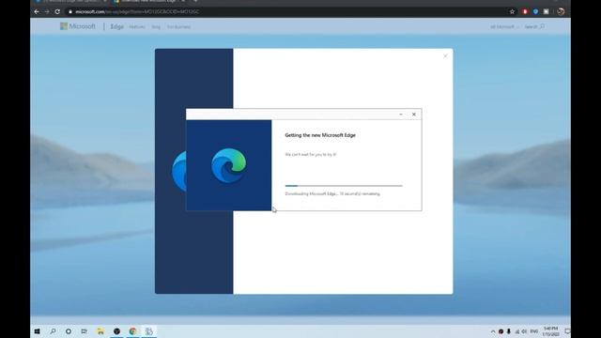Image resolution: width=601 pixels, height=338 pixels.
Task: Click the Microsoft logo on the site header
Action: tap(78, 26)
